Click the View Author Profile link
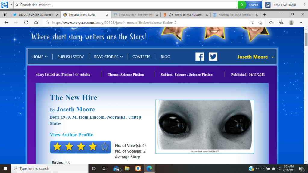This screenshot has width=308, height=173. point(71,135)
